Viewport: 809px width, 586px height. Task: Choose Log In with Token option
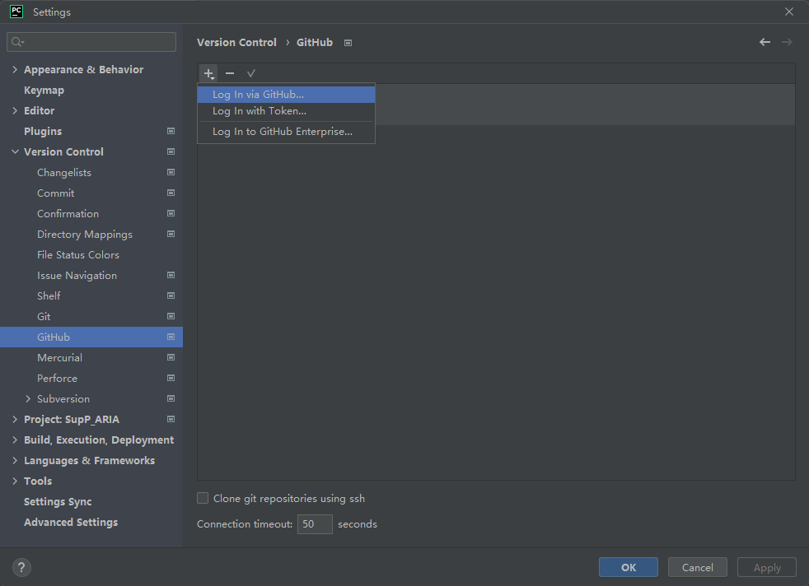tap(286, 111)
